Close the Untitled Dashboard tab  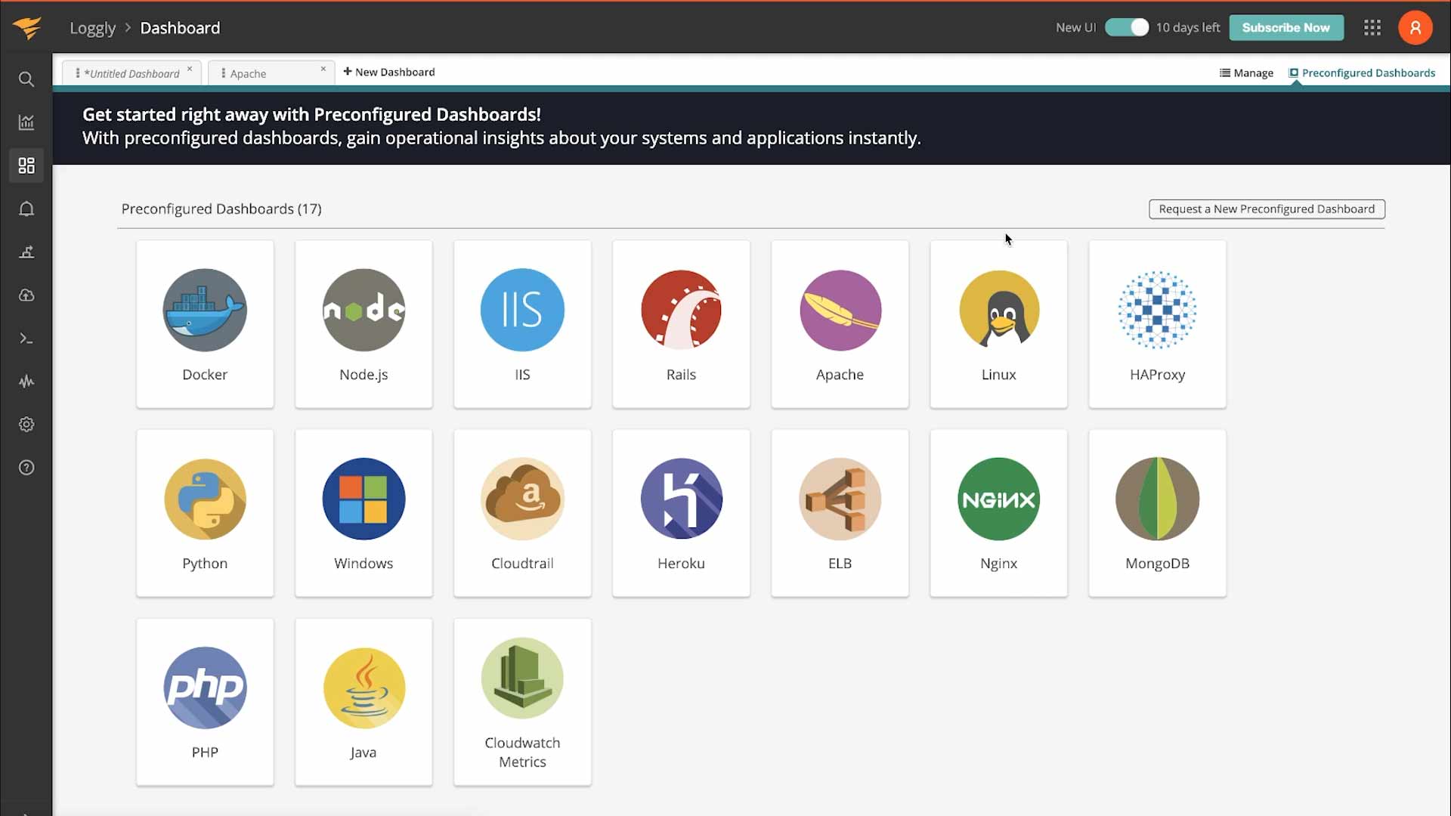click(x=190, y=69)
